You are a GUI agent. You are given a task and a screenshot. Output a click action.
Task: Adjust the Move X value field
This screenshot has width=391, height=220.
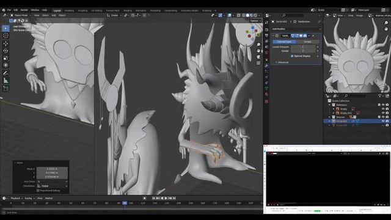[52, 169]
